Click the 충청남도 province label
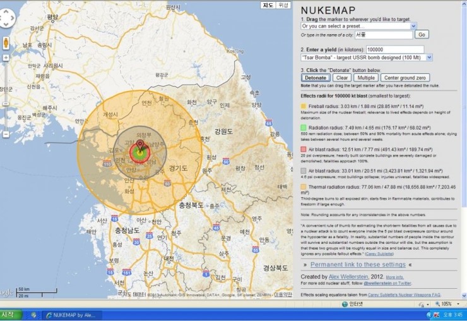Image resolution: width=467 pixels, height=321 pixels. tap(127, 230)
